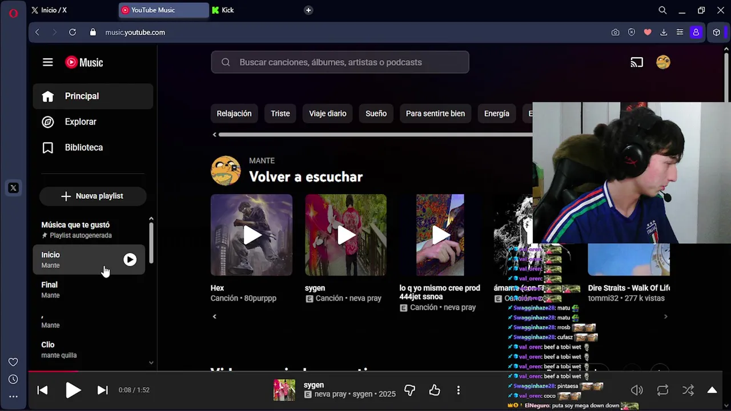Click the carousel next arrow on the right
Screen dimensions: 731x411
pyautogui.click(x=665, y=316)
